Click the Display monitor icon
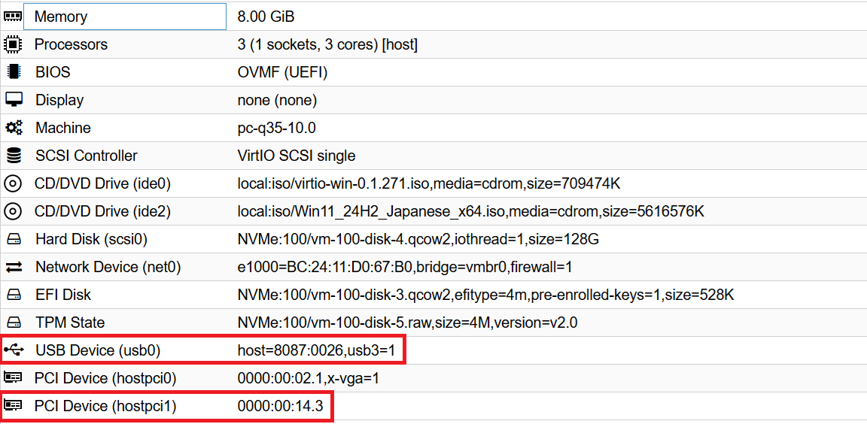Screen dimensions: 867x424 (x=14, y=100)
